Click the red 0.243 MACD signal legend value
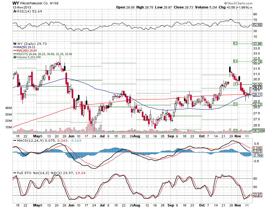The width and height of the screenshot is (265, 208). click(62, 141)
